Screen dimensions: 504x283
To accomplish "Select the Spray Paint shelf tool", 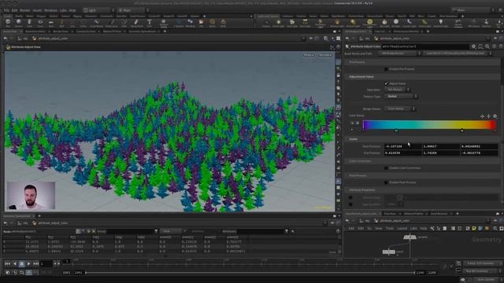I will click(x=136, y=23).
